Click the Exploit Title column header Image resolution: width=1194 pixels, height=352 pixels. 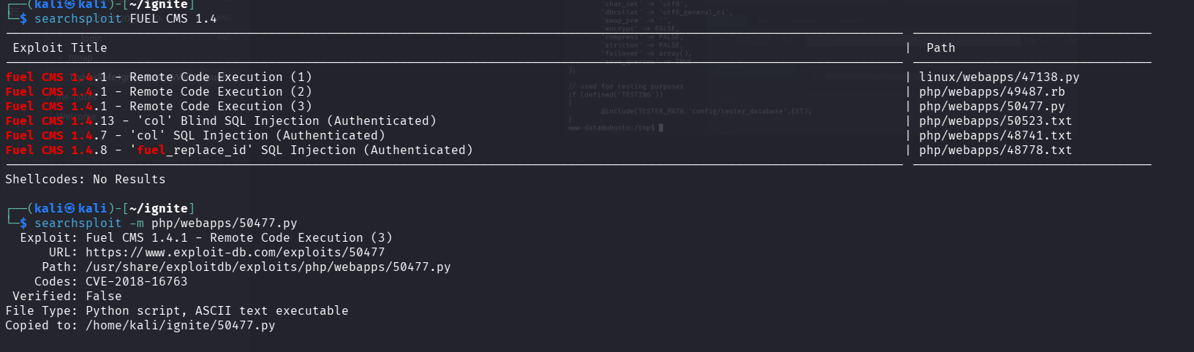tap(60, 48)
